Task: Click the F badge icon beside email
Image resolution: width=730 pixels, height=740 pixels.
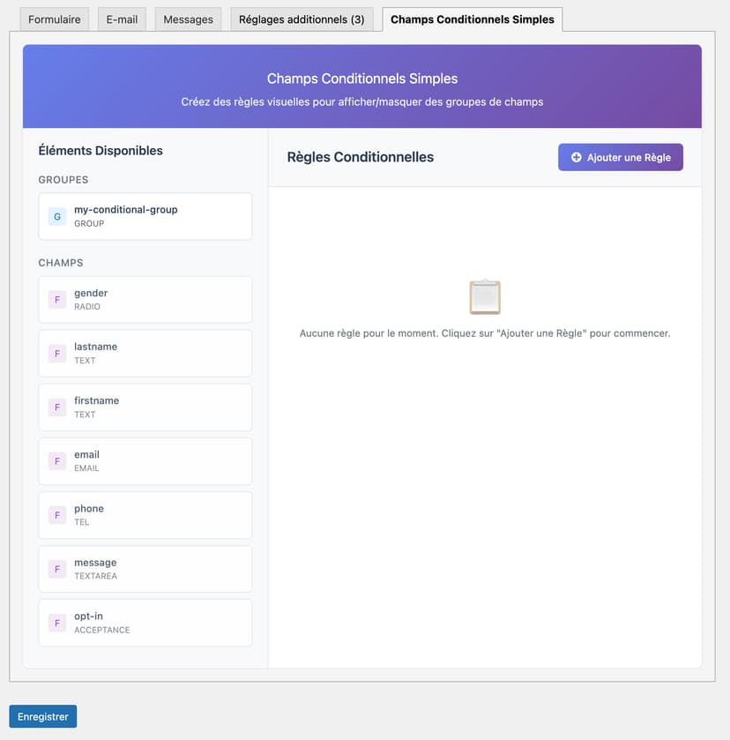Action: [x=57, y=461]
